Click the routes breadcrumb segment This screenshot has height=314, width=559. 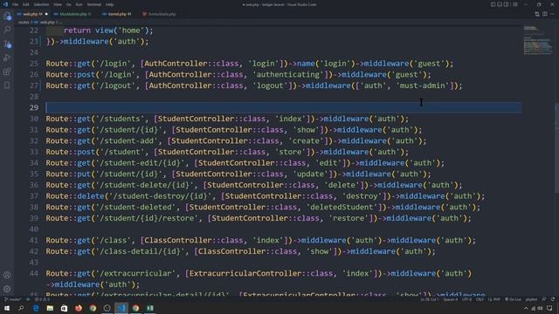(24, 22)
